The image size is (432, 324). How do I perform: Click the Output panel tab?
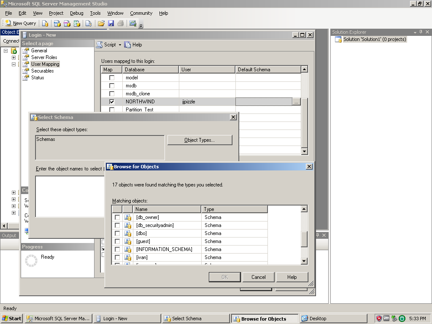(x=9, y=235)
